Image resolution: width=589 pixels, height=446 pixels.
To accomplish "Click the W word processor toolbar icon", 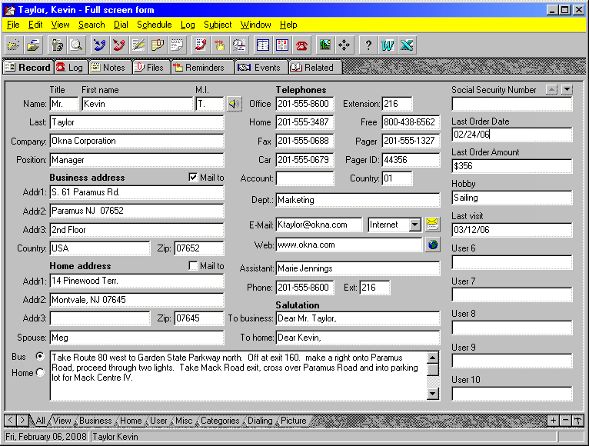I will click(388, 45).
